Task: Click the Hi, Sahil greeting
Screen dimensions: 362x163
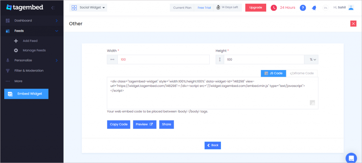Action: tap(340, 8)
